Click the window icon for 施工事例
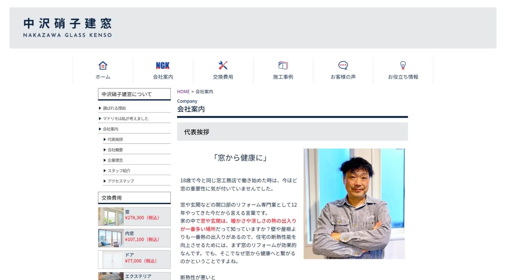The image size is (506, 280). point(283,65)
